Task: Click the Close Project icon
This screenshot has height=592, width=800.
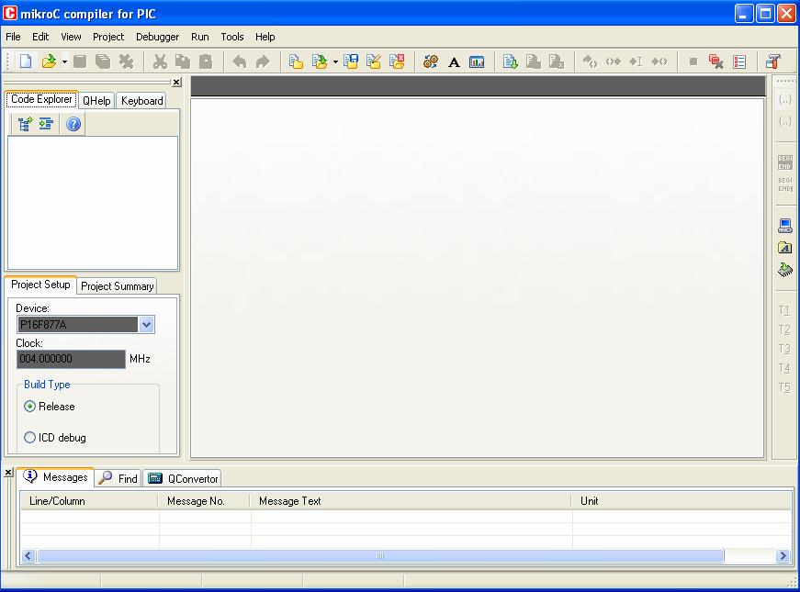Action: pos(397,61)
